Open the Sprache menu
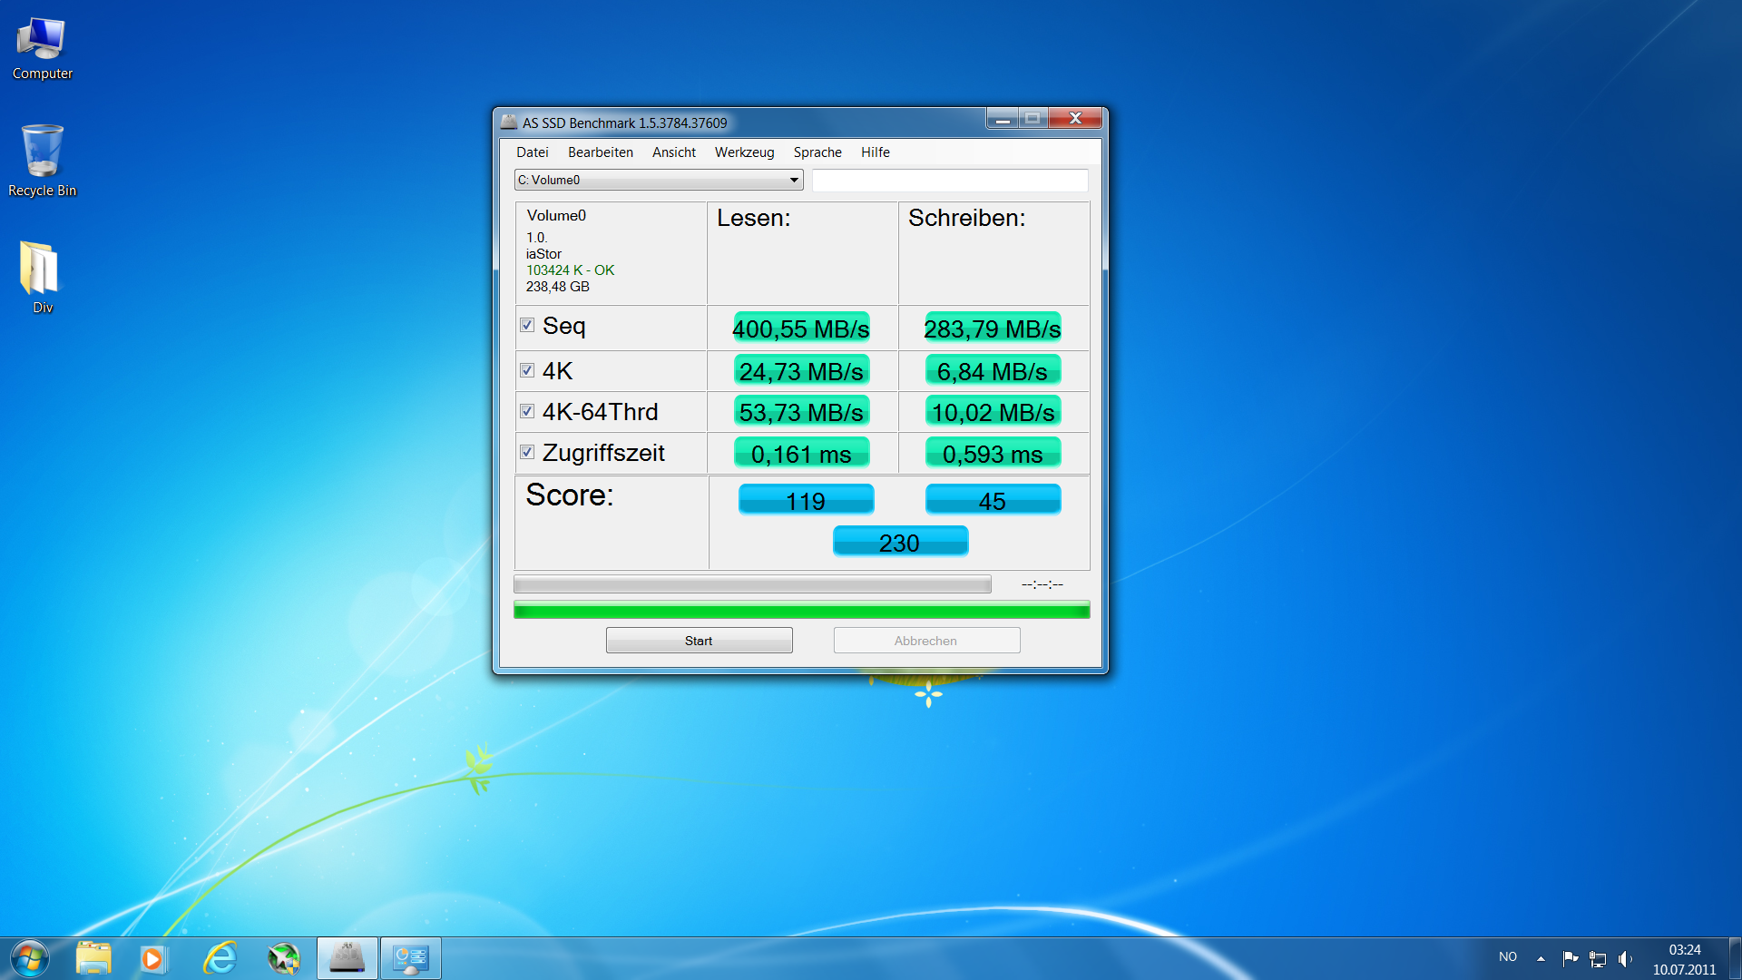This screenshot has width=1742, height=980. coord(817,152)
